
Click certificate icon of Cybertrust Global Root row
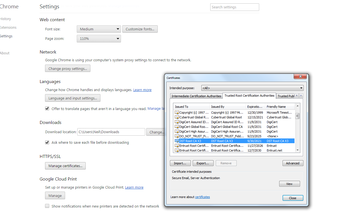pyautogui.click(x=177, y=117)
